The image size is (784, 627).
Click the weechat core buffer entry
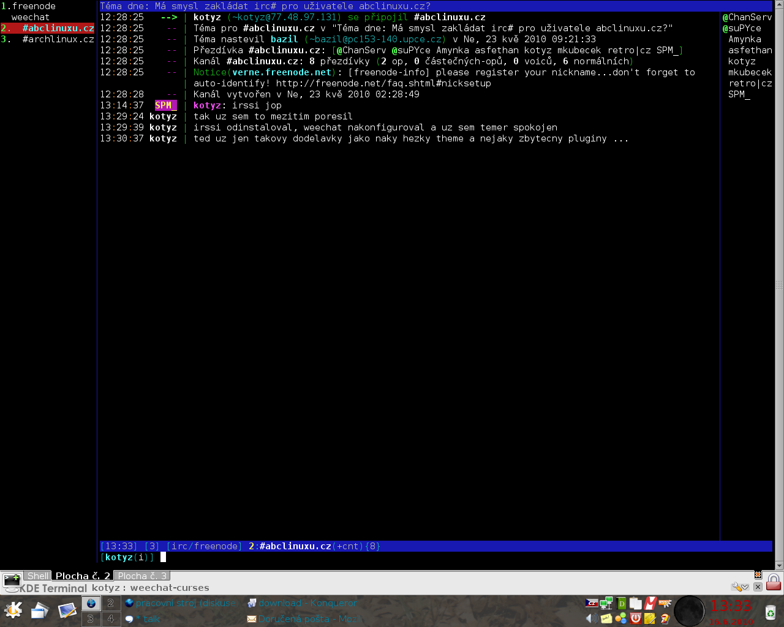[x=30, y=17]
